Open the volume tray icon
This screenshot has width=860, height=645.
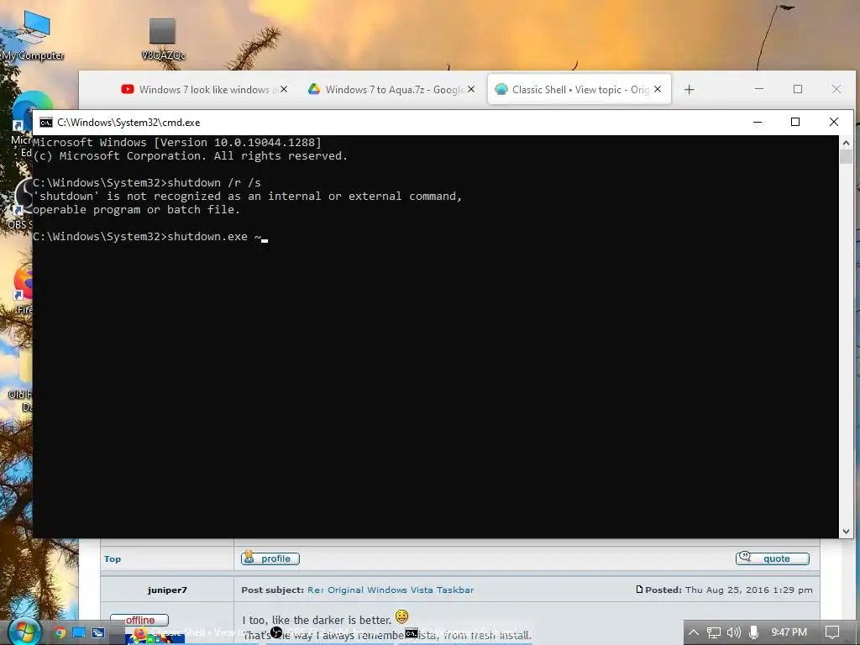click(x=733, y=632)
